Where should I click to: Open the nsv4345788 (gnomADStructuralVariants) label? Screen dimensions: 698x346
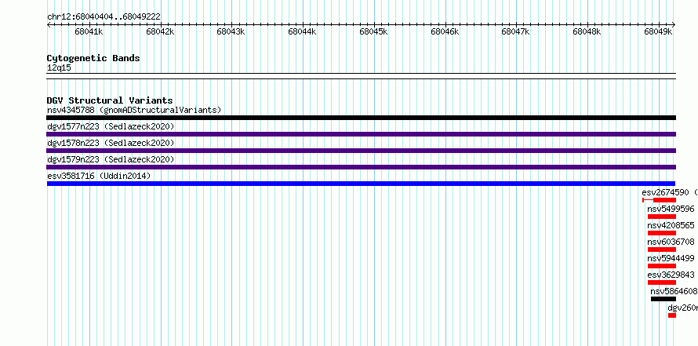pos(134,110)
